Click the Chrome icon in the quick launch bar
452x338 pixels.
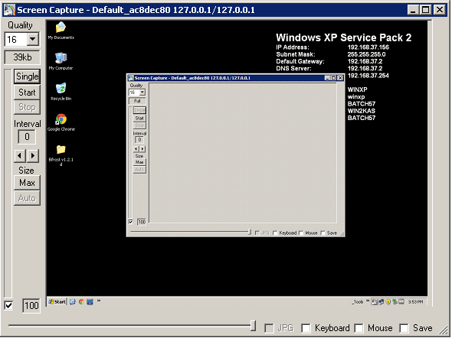point(81,302)
